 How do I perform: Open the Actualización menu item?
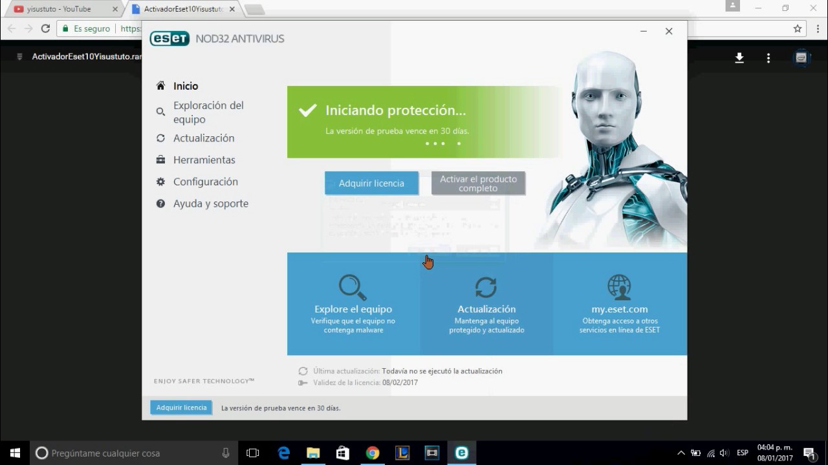pyautogui.click(x=204, y=138)
